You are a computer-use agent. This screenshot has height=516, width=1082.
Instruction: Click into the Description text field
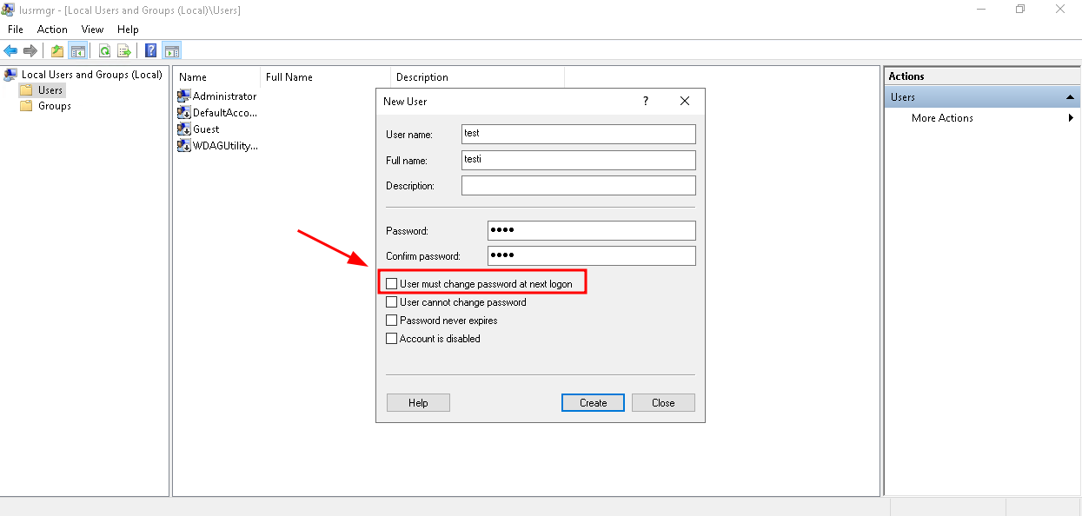[578, 186]
